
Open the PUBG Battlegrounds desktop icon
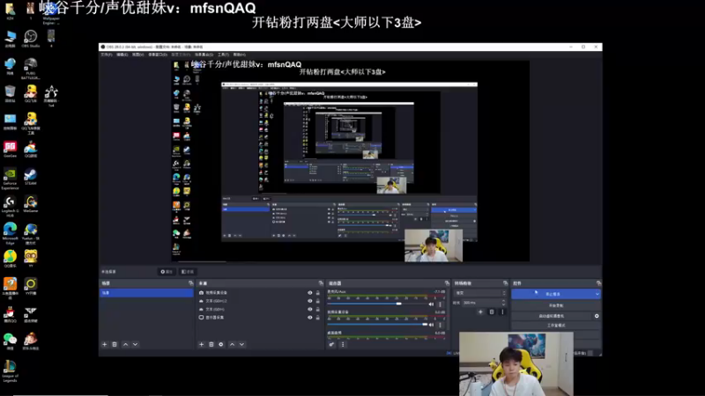click(x=31, y=69)
